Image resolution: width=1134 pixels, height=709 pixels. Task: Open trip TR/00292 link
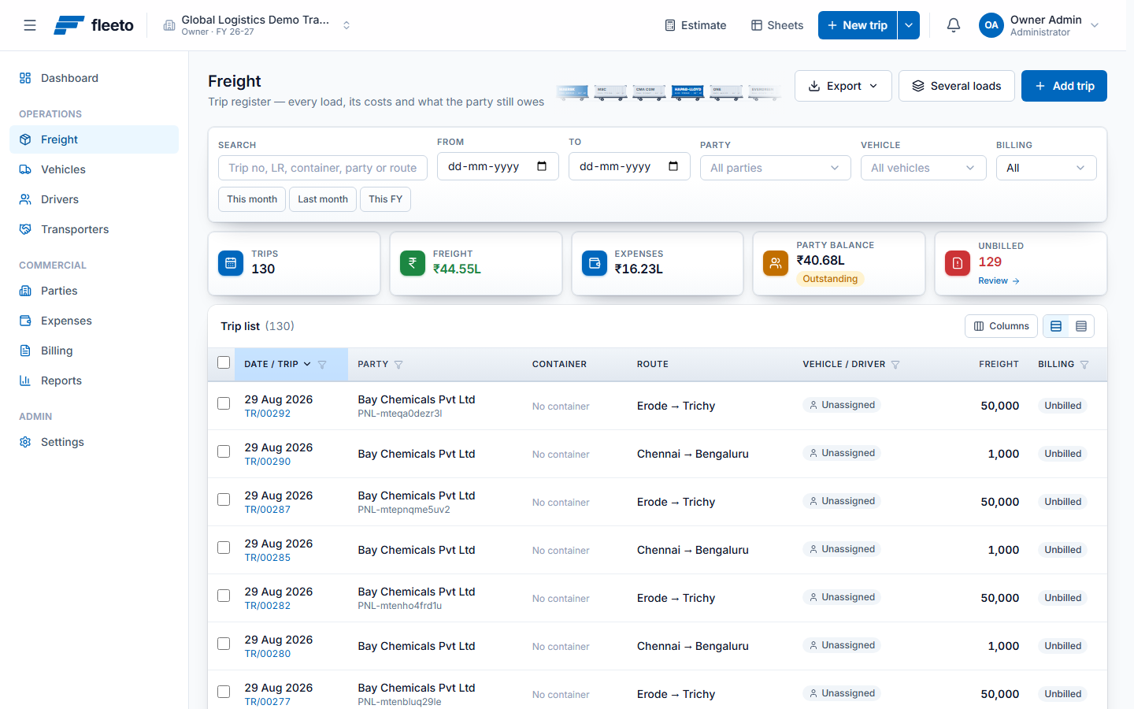pos(268,414)
